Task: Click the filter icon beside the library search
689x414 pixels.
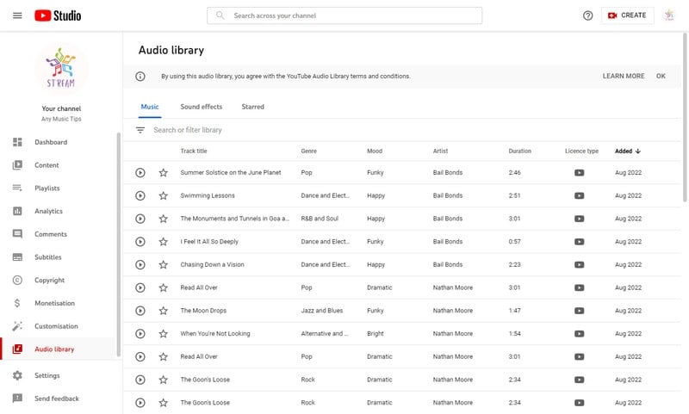Action: (140, 130)
